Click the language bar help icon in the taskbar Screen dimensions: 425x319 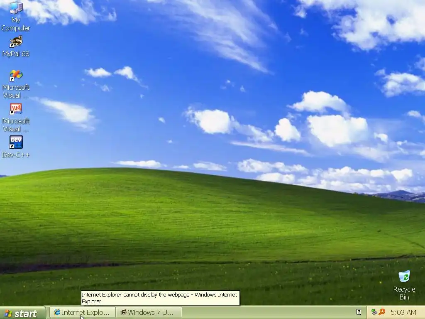click(x=359, y=312)
